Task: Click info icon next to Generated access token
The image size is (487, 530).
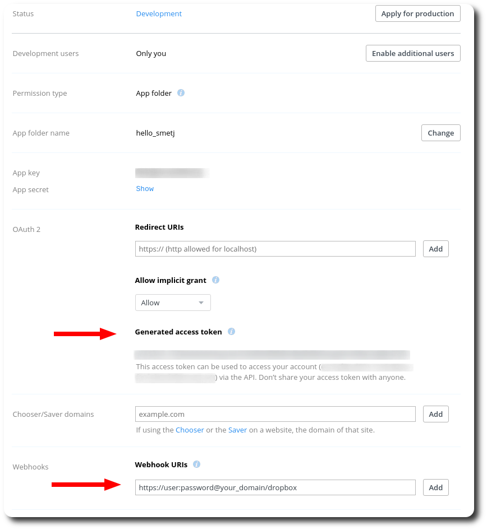Action: [232, 331]
